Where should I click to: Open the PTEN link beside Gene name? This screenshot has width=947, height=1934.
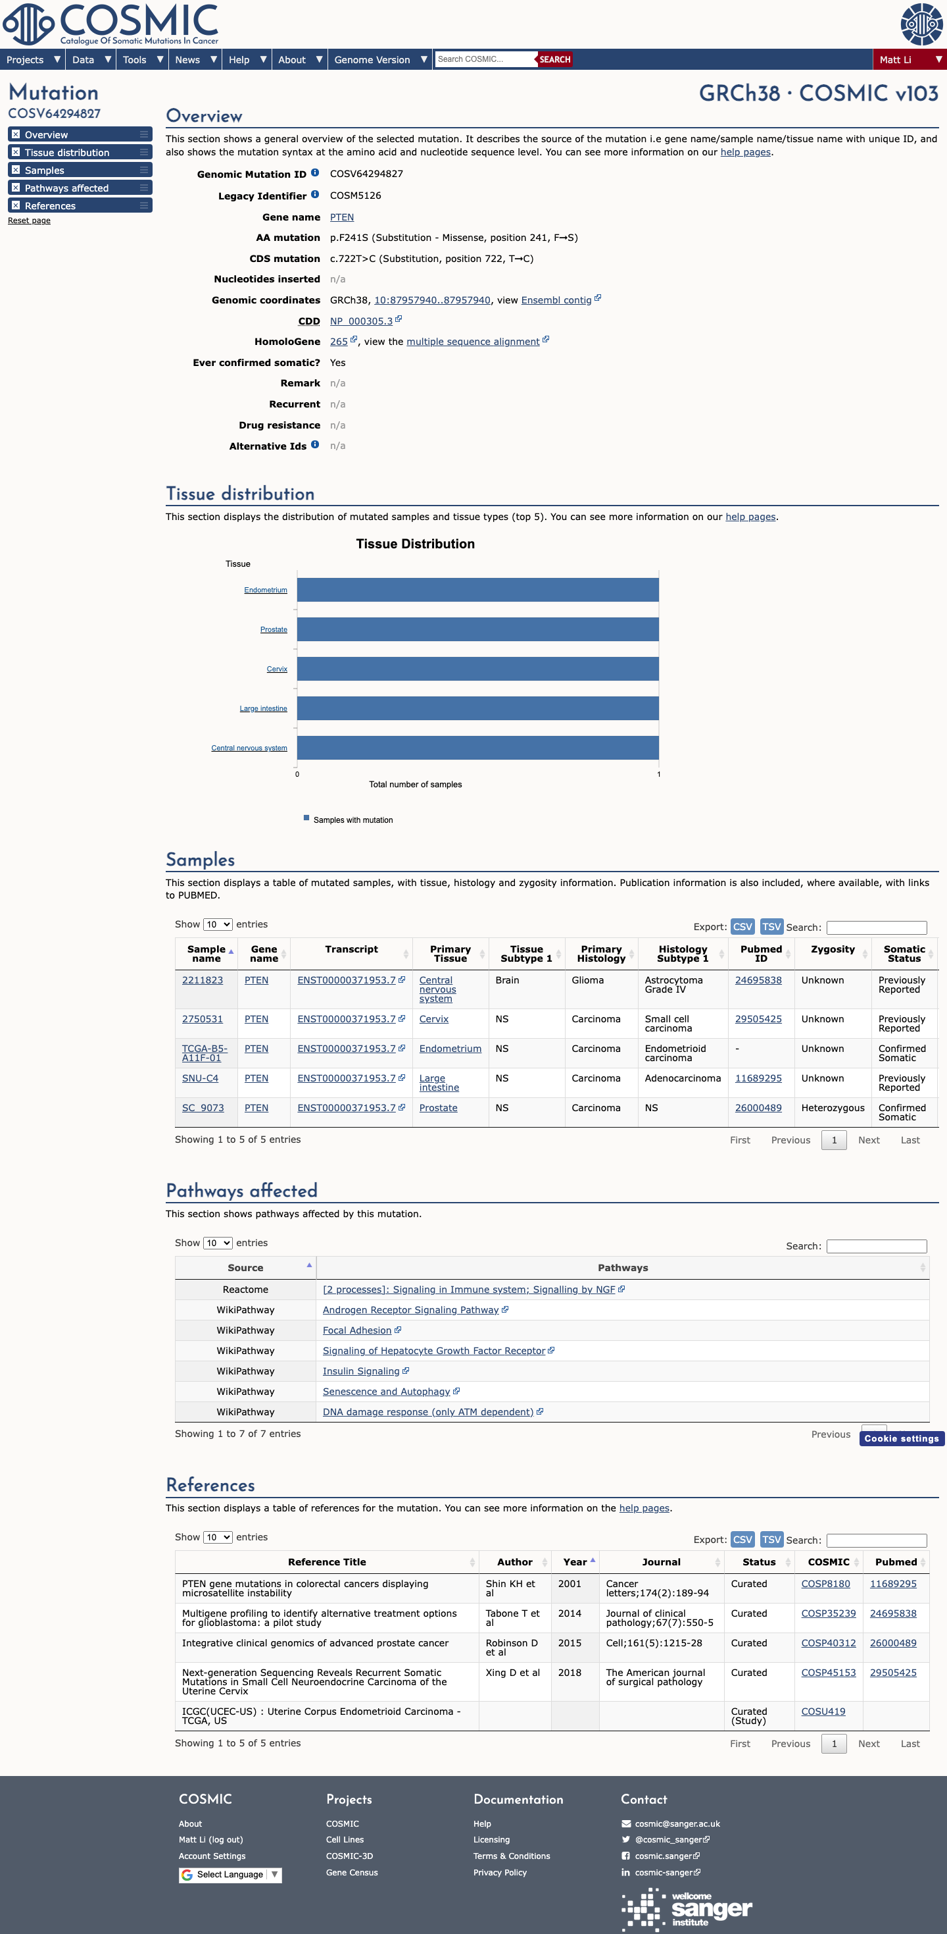[342, 217]
